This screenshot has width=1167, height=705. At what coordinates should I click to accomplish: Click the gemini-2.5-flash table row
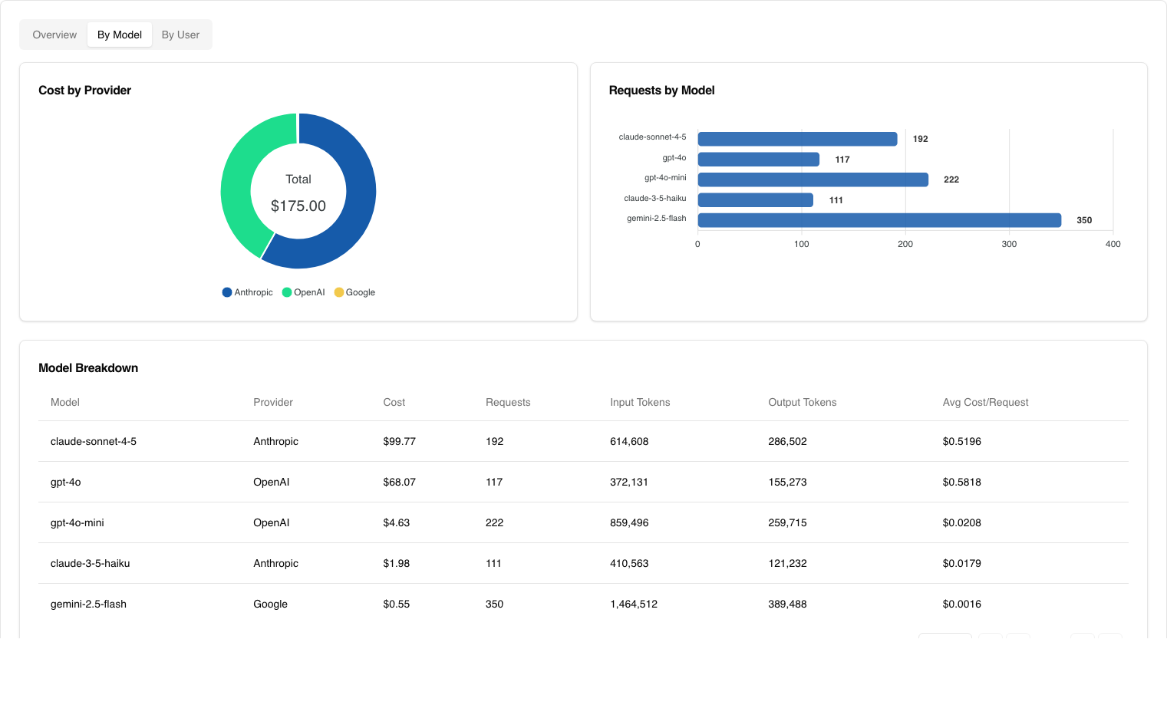click(x=583, y=604)
